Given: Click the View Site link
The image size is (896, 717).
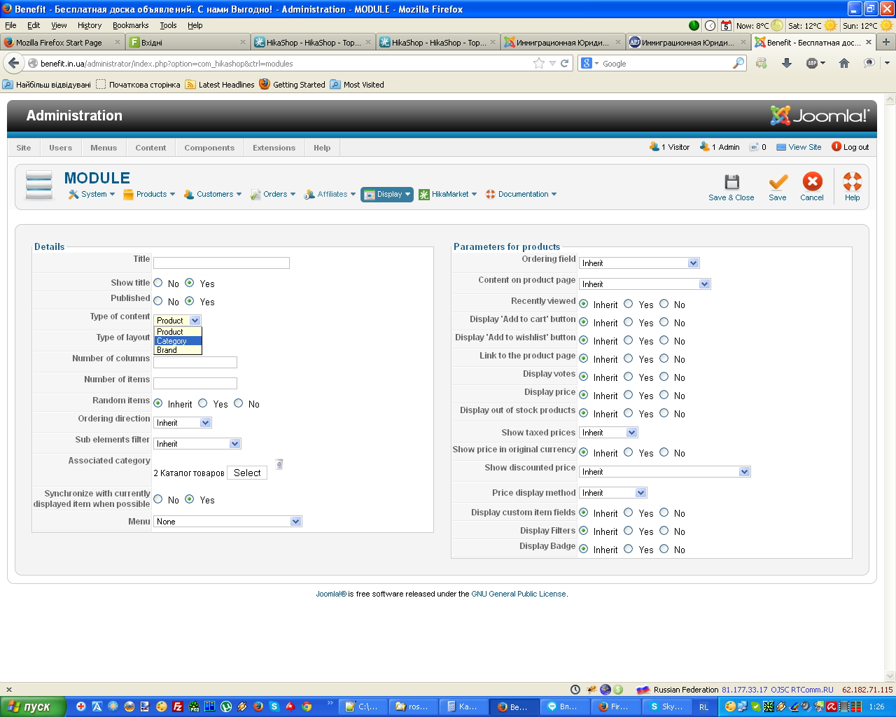Looking at the screenshot, I should tap(799, 147).
